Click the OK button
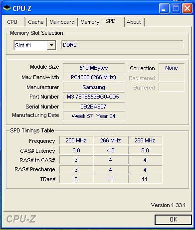Viewport: 195px width, 230px height. [173, 220]
